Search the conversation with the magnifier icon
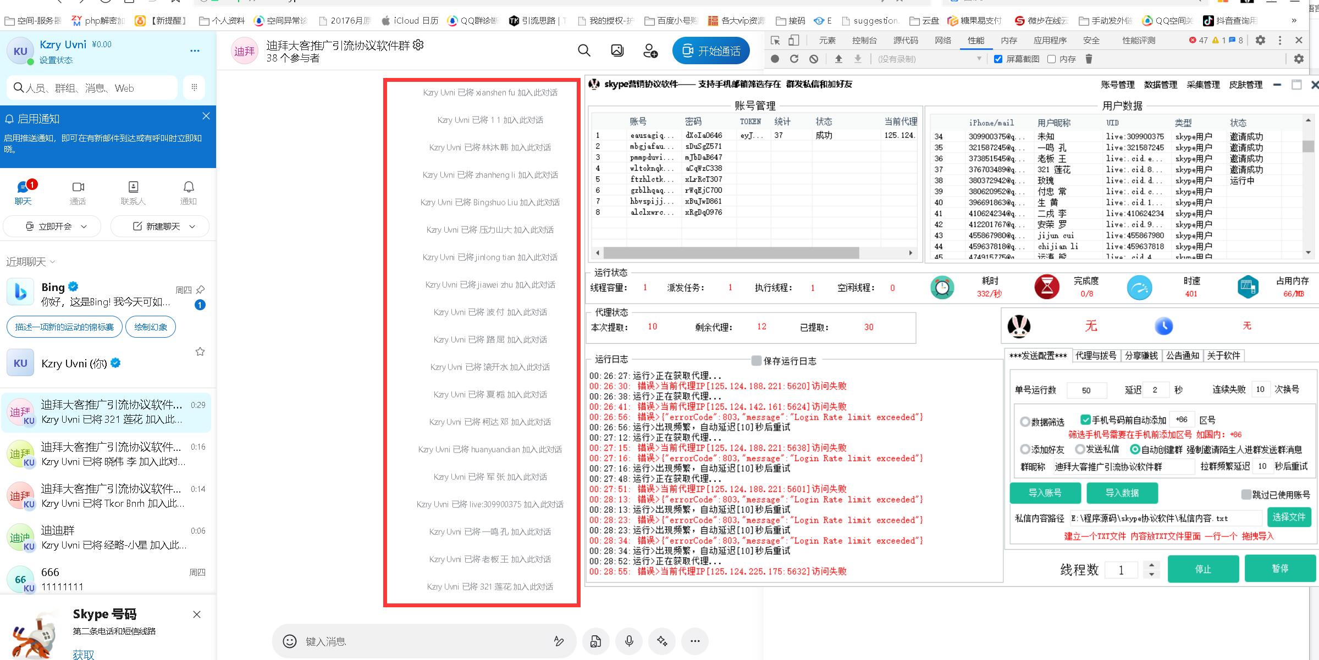 coord(584,51)
